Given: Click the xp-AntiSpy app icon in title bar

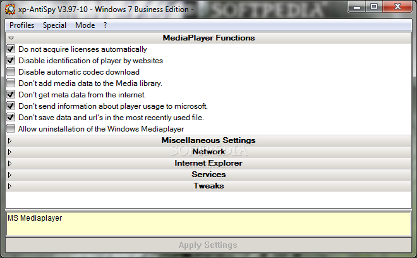Looking at the screenshot, I should [10, 9].
